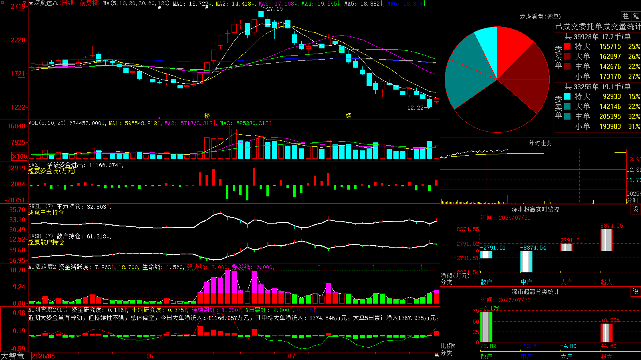The image size is (641, 360).
Task: Click the 深圳超赢实时监控 panel title
Action: coord(536,209)
